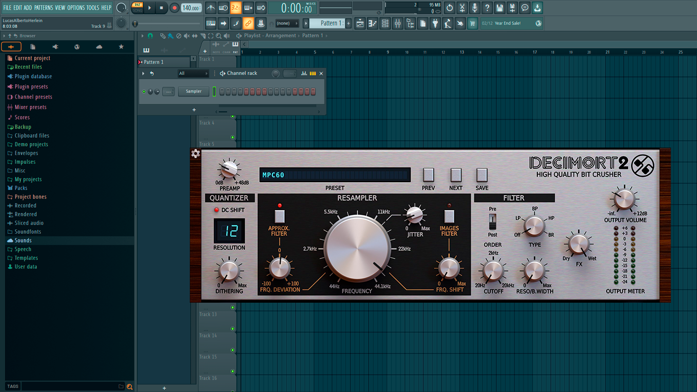Viewport: 697px width, 392px height.
Task: Toggle the Sampler channel select indicator
Action: click(214, 91)
